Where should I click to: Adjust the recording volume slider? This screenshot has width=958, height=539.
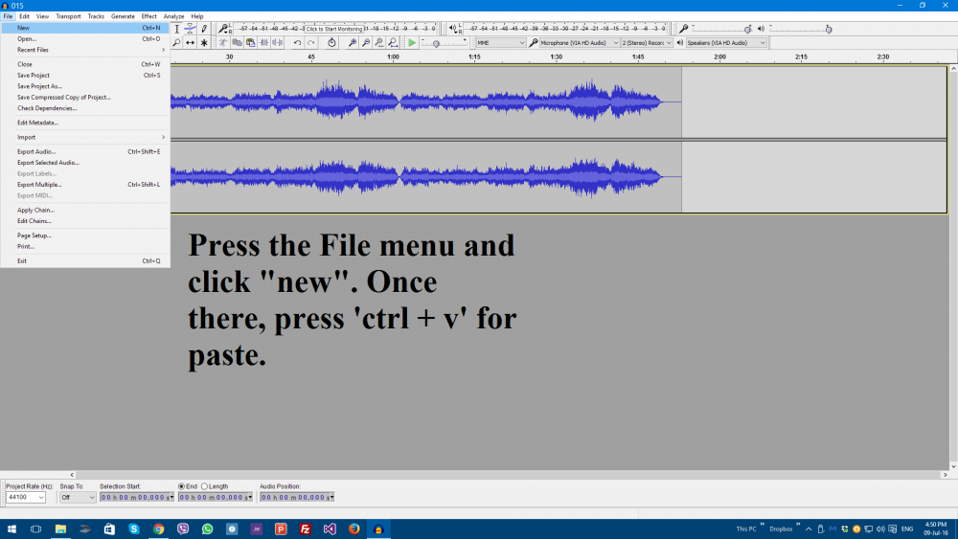coord(747,30)
